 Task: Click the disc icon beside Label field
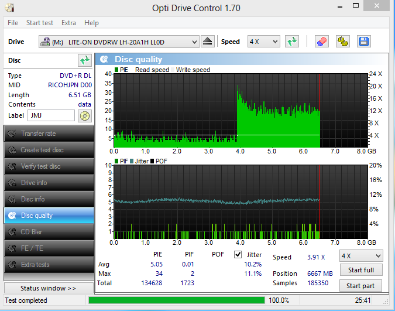point(85,116)
